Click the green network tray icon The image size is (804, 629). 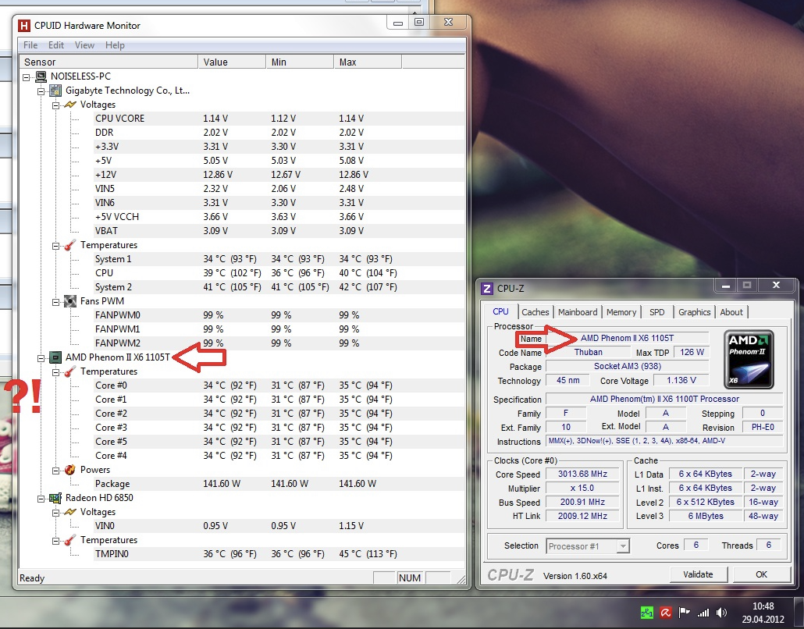tap(646, 612)
